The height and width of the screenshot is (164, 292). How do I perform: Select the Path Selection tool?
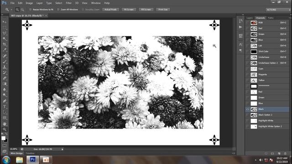pyautogui.click(x=5, y=112)
